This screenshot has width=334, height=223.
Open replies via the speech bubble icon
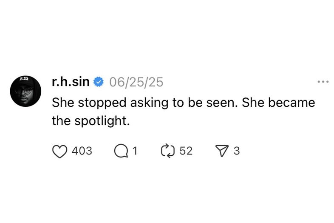121,151
